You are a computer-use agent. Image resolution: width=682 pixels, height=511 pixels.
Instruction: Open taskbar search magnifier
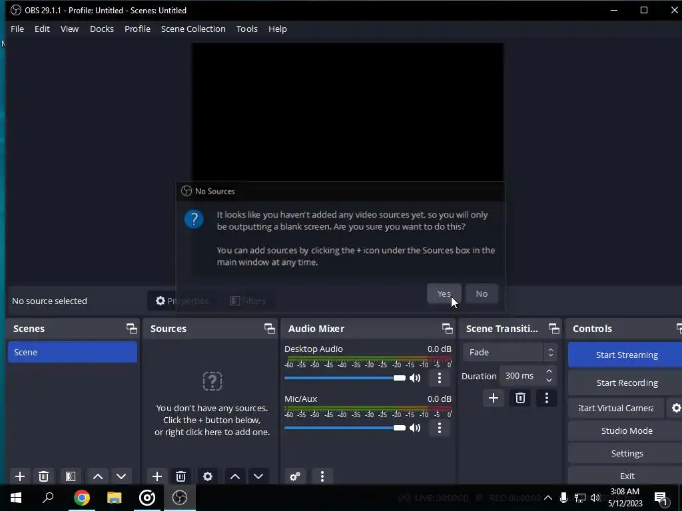(48, 498)
